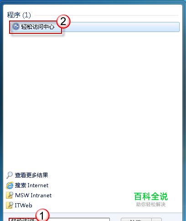Open the MSW Intranet search entry
The image size is (186, 221).
(33, 195)
